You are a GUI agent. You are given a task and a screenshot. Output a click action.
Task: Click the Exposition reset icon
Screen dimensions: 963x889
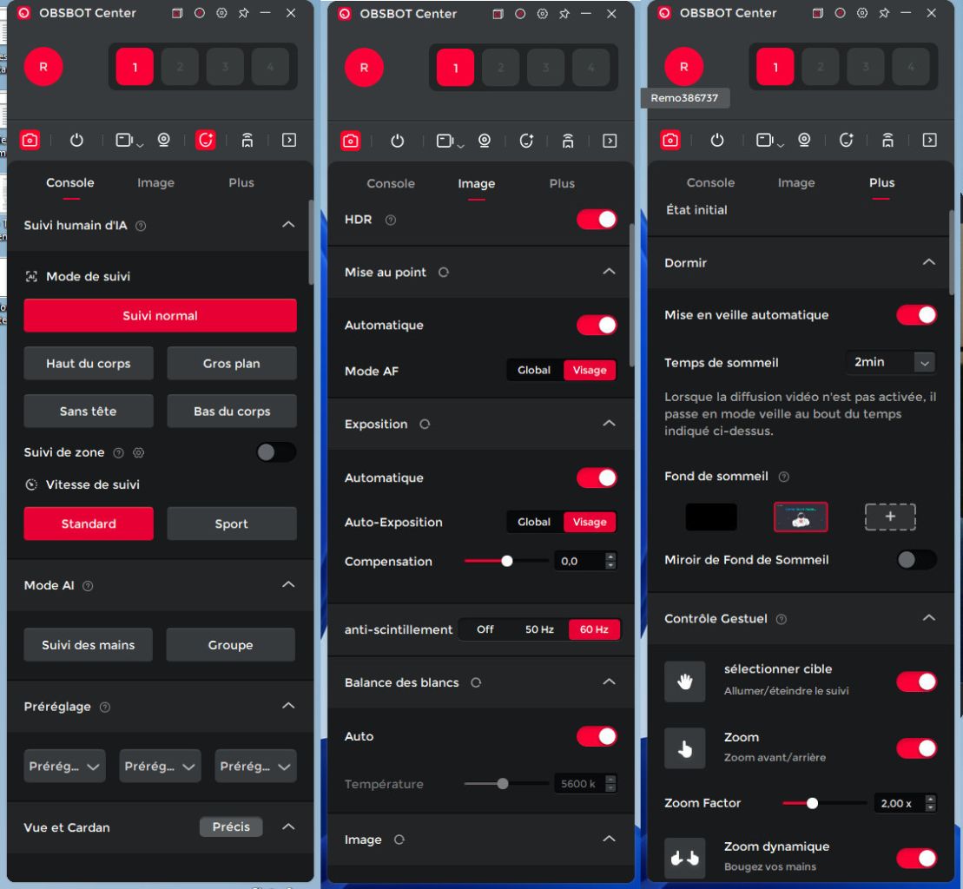tap(425, 425)
